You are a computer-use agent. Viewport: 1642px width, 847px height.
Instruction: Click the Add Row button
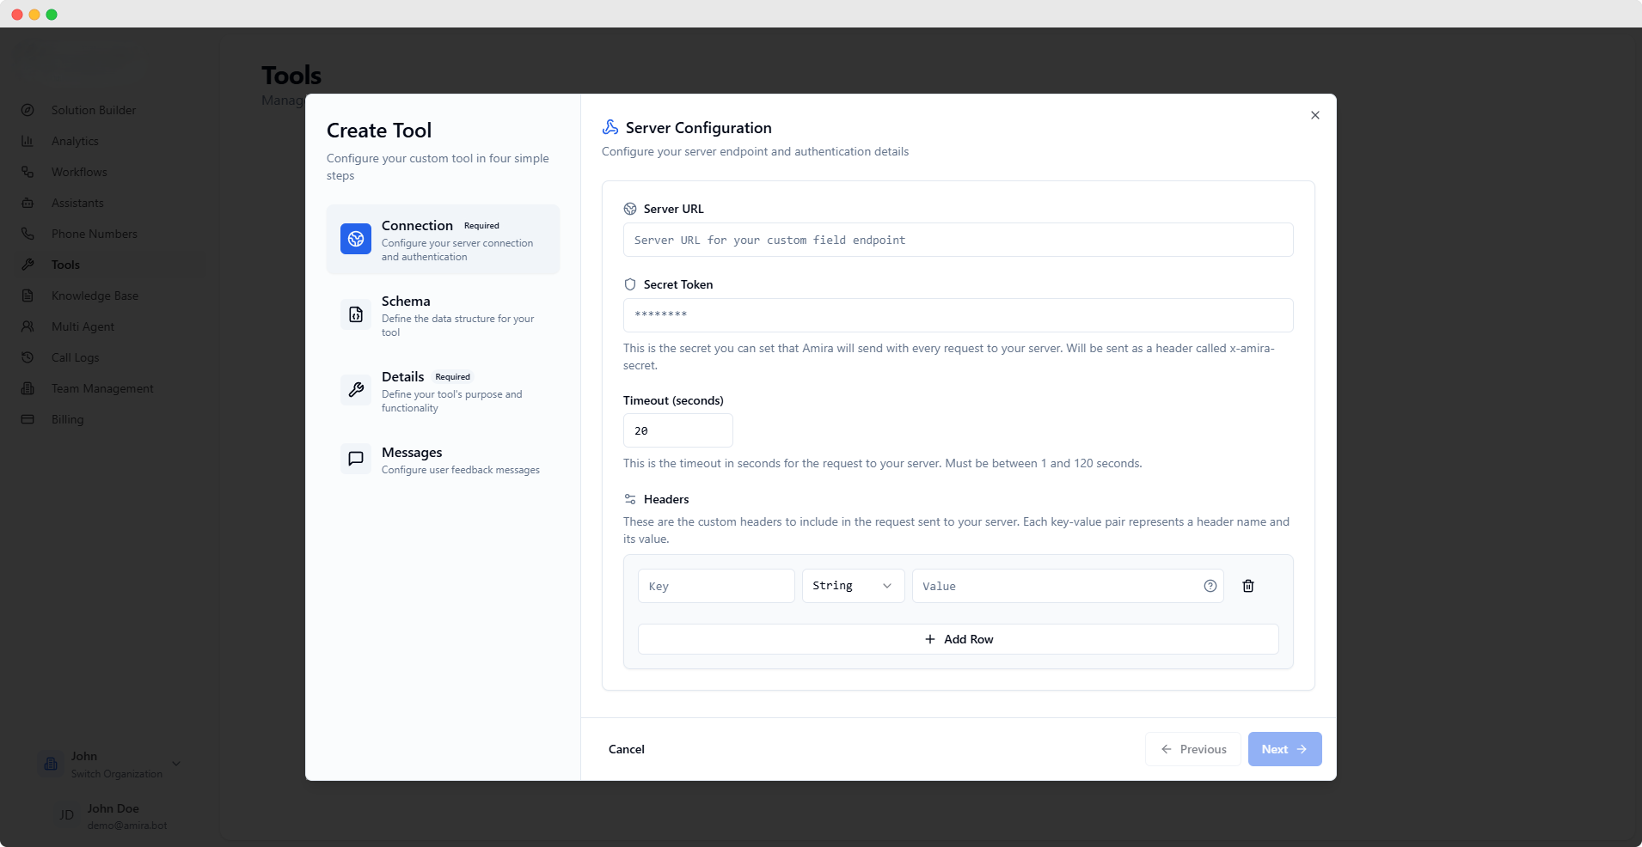coord(958,639)
